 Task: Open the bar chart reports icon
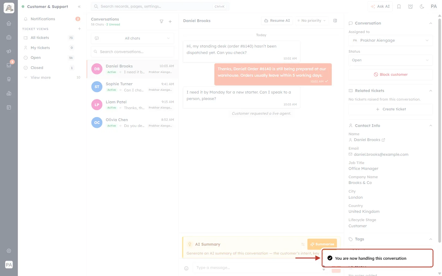coord(9,93)
